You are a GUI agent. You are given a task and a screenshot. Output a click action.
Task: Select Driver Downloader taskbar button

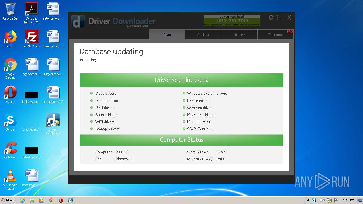70,200
